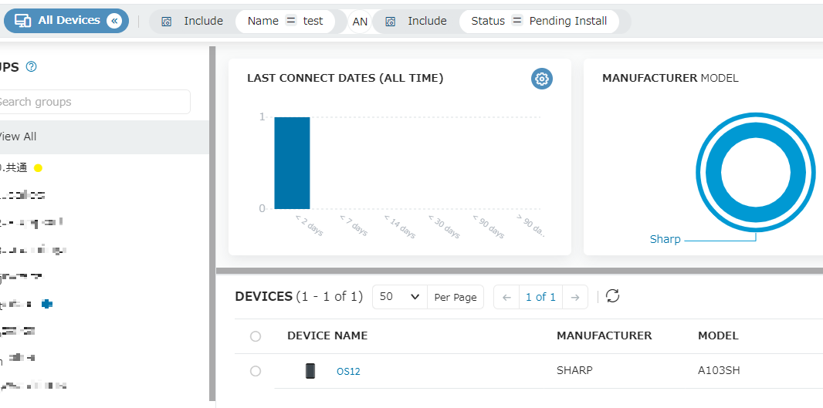Refresh the devices list
Image resolution: width=823 pixels, height=408 pixels.
coord(612,296)
